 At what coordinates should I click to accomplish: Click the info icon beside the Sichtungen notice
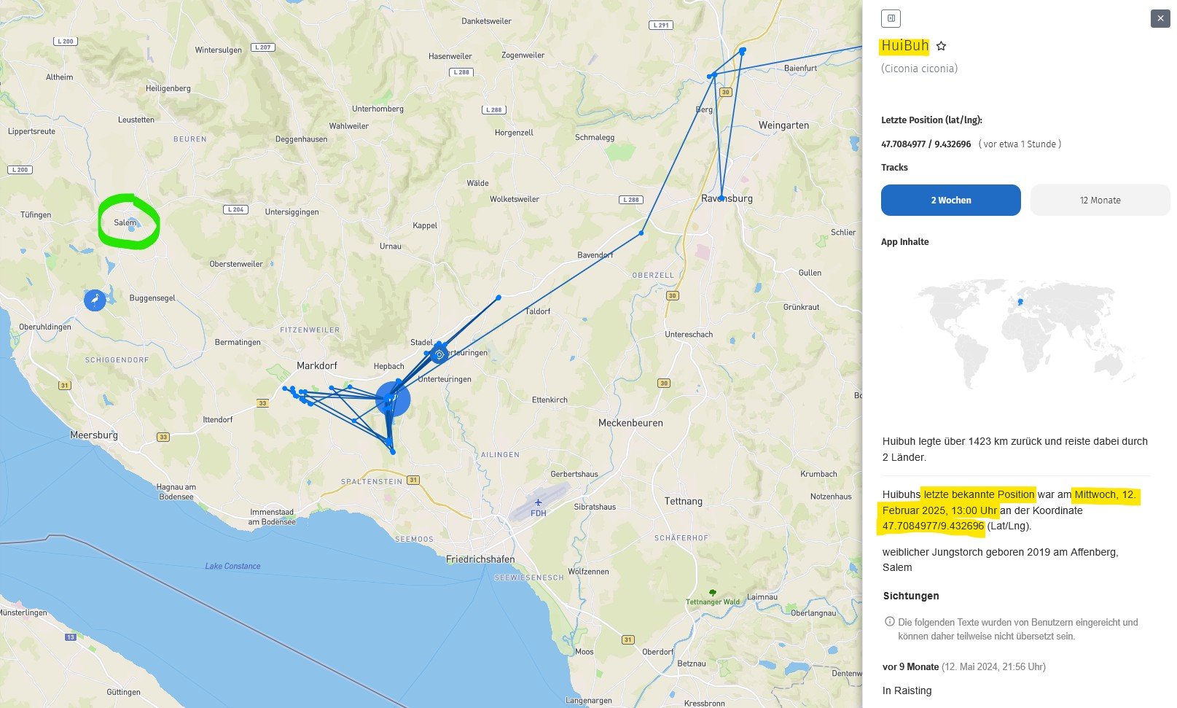(x=889, y=622)
